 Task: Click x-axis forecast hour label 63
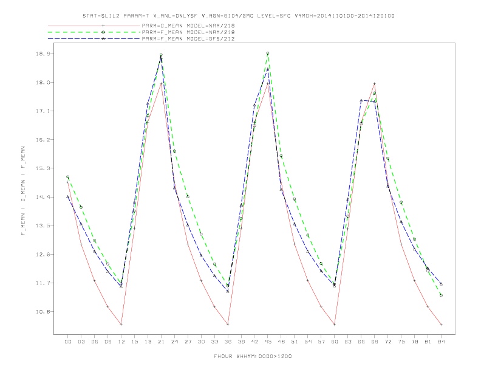348,342
